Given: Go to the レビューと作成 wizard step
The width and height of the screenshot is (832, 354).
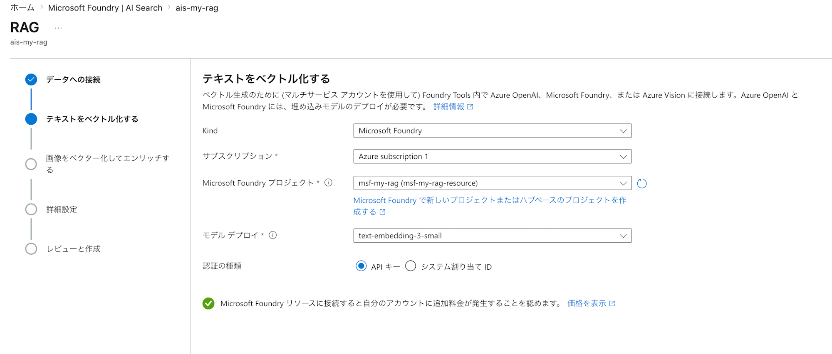Looking at the screenshot, I should click(73, 249).
